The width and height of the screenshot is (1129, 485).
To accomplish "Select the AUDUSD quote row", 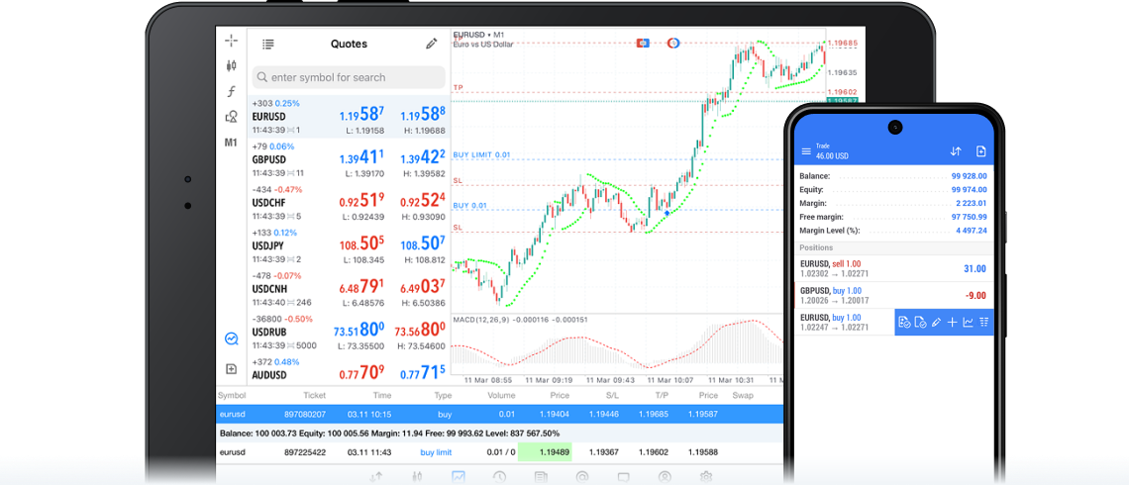I will pos(349,370).
